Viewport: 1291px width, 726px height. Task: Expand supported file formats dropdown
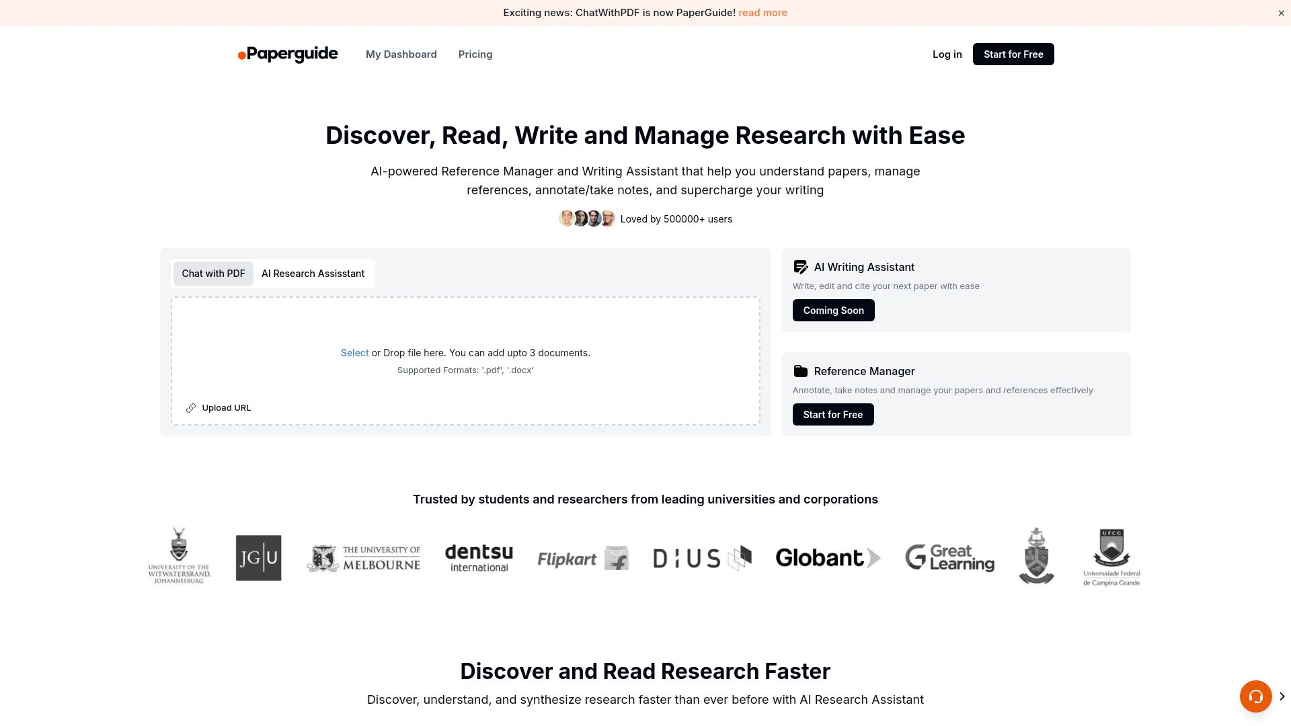[465, 370]
